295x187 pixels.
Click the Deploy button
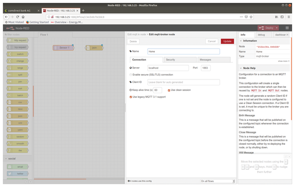pyautogui.click(x=266, y=28)
